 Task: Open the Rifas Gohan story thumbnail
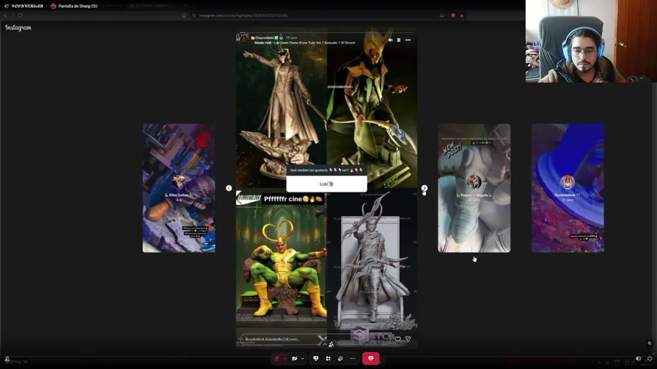179,188
